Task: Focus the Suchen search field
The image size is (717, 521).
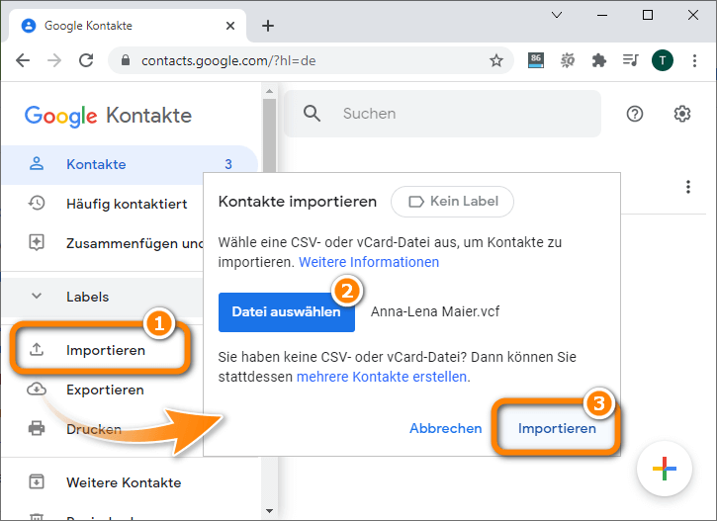Action: (x=442, y=114)
